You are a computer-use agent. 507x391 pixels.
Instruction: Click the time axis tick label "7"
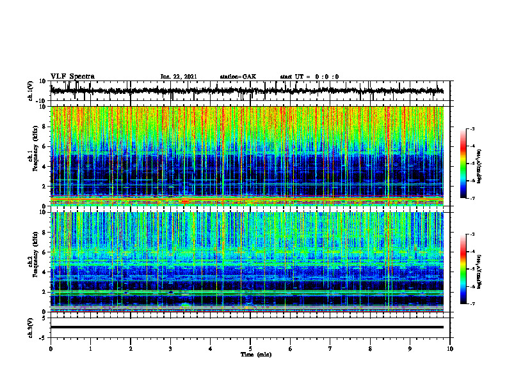(x=330, y=349)
